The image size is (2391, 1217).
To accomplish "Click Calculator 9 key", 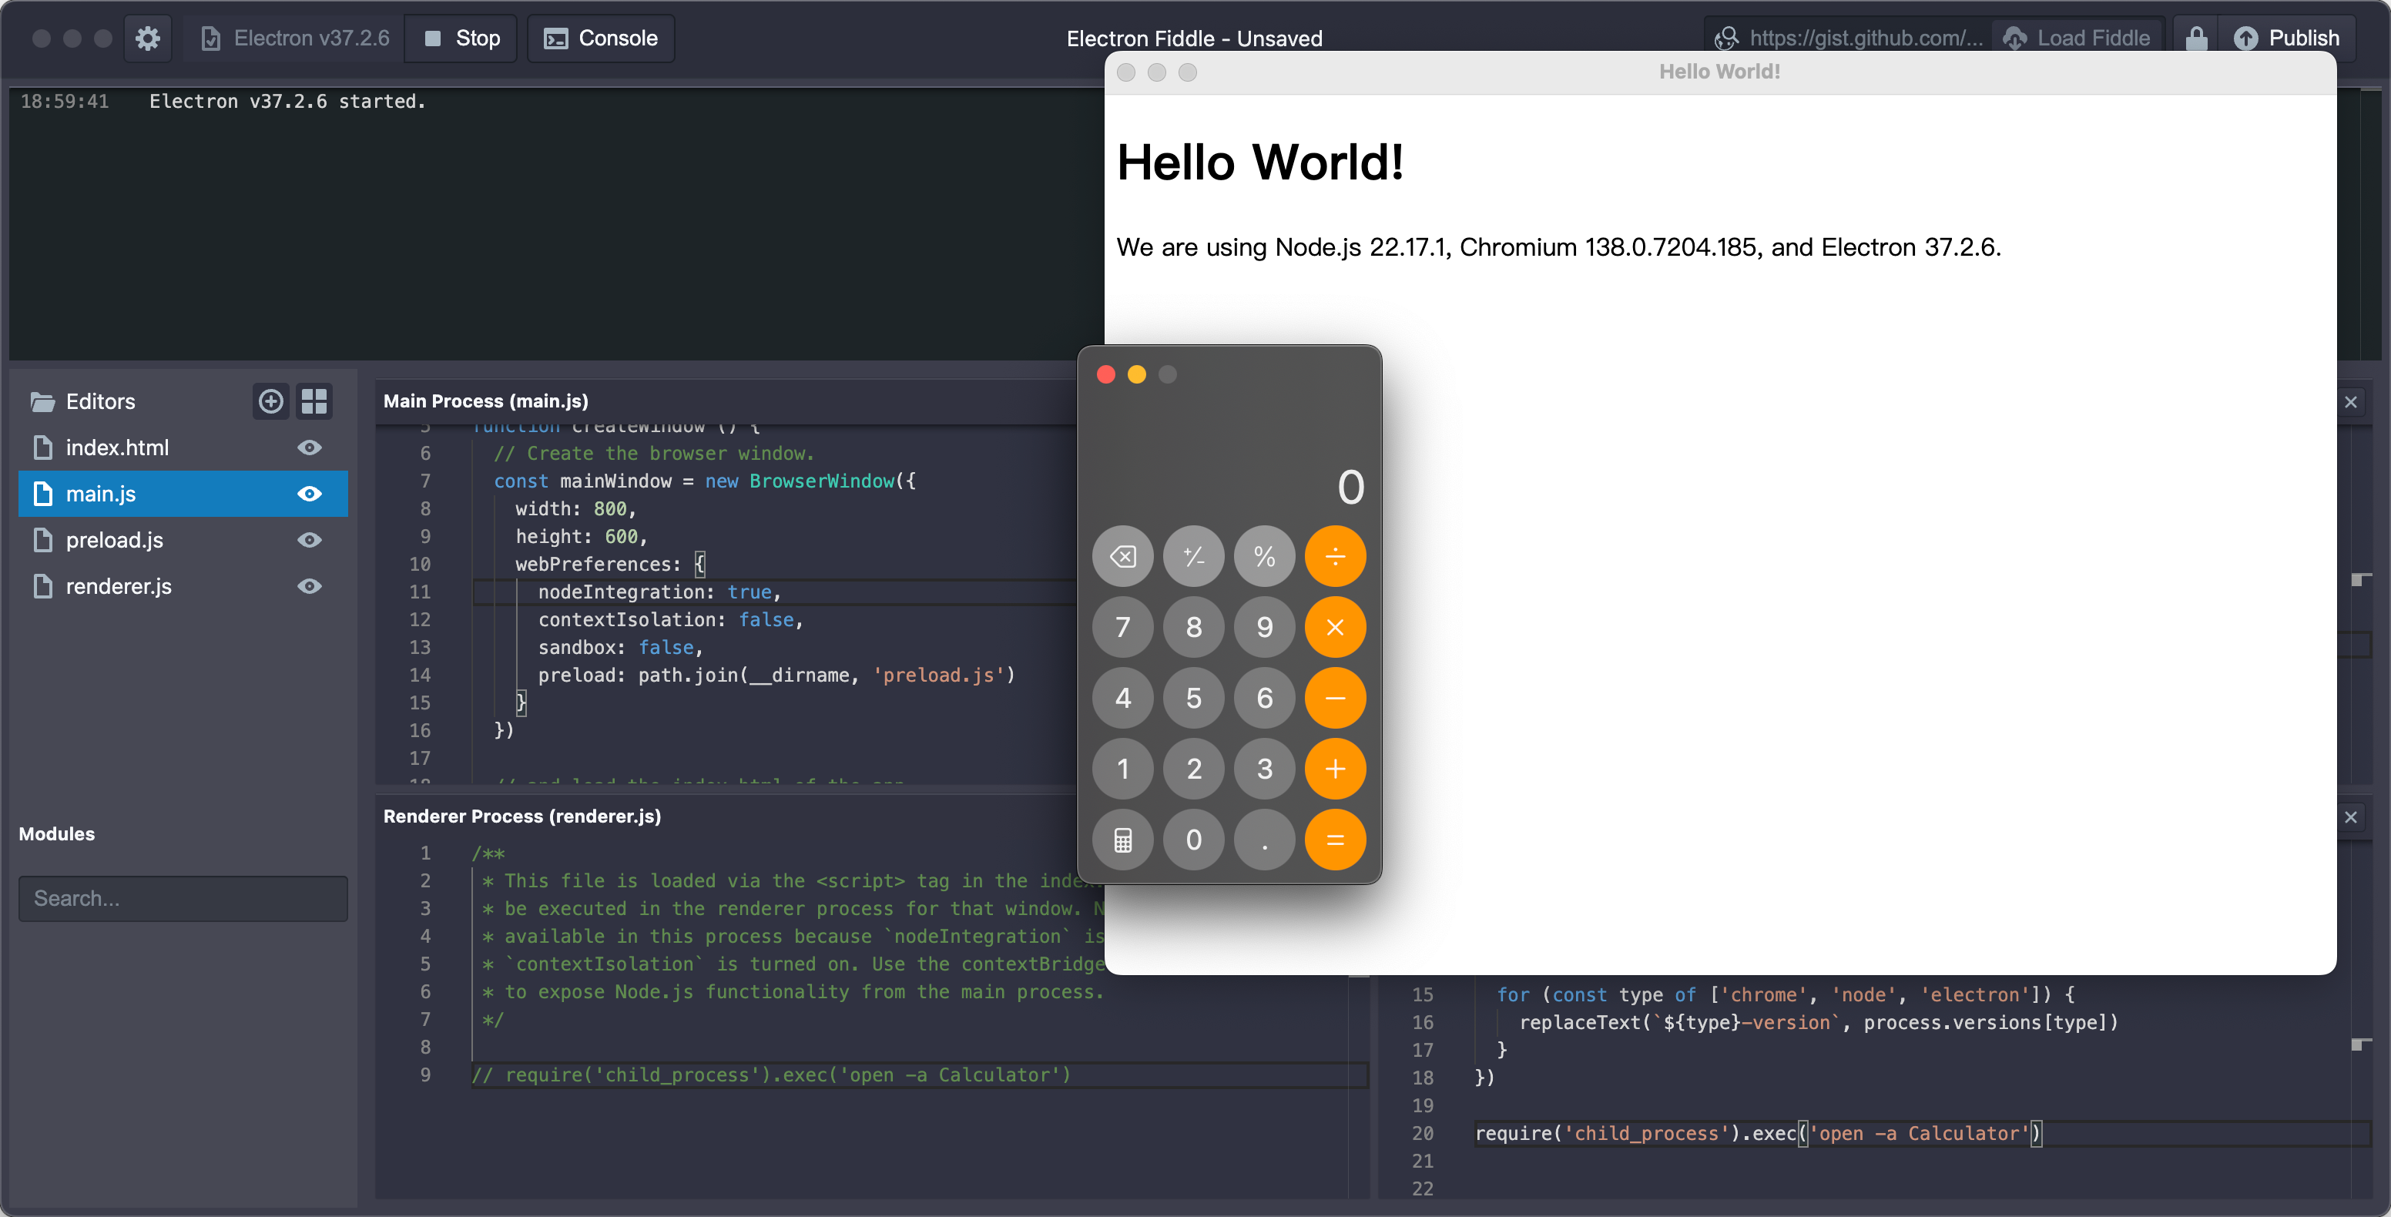I will tap(1264, 627).
